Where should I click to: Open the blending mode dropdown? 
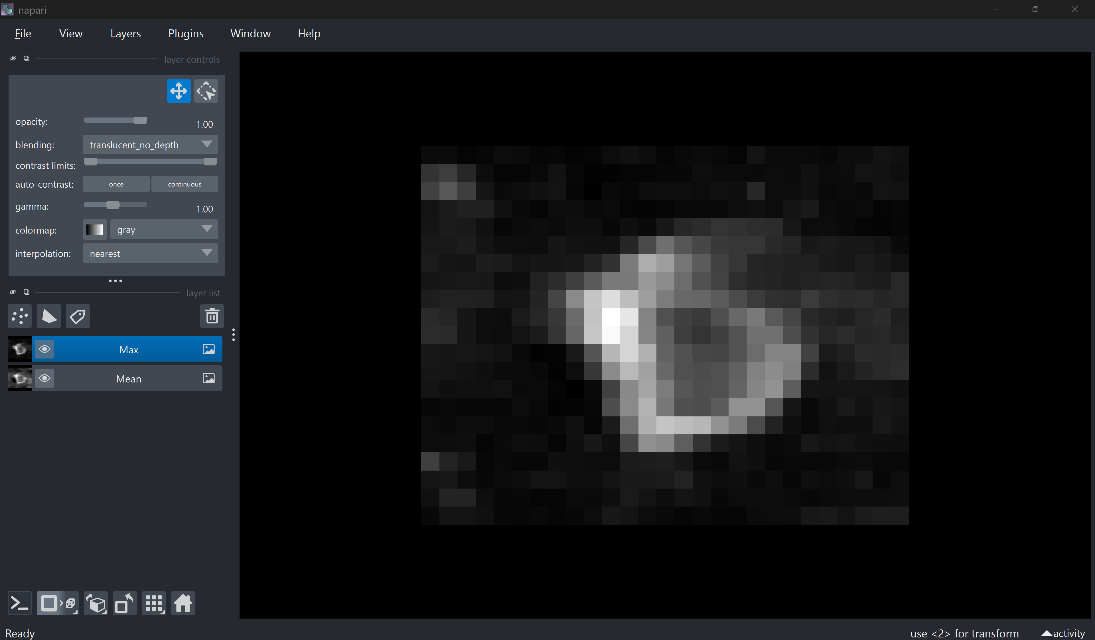point(150,145)
